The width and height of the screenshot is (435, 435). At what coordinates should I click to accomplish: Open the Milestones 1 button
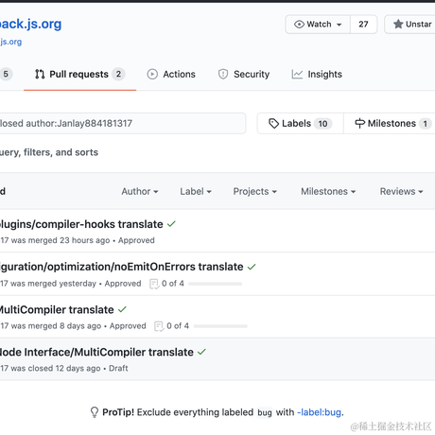[x=391, y=123]
